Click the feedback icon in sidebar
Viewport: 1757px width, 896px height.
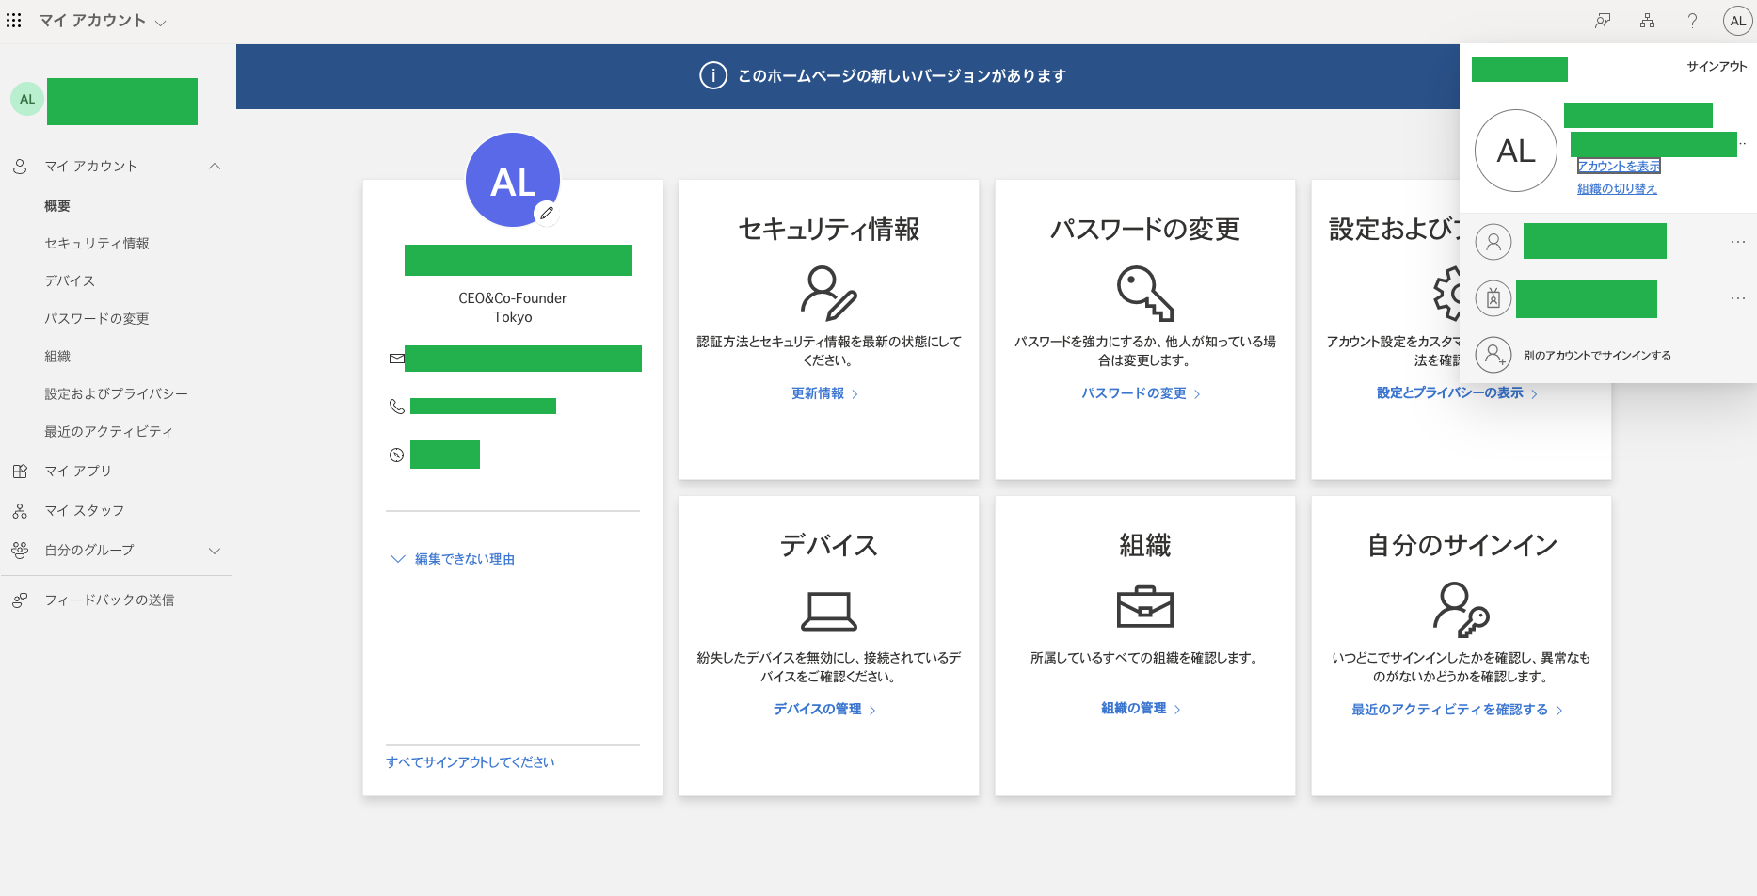20,600
